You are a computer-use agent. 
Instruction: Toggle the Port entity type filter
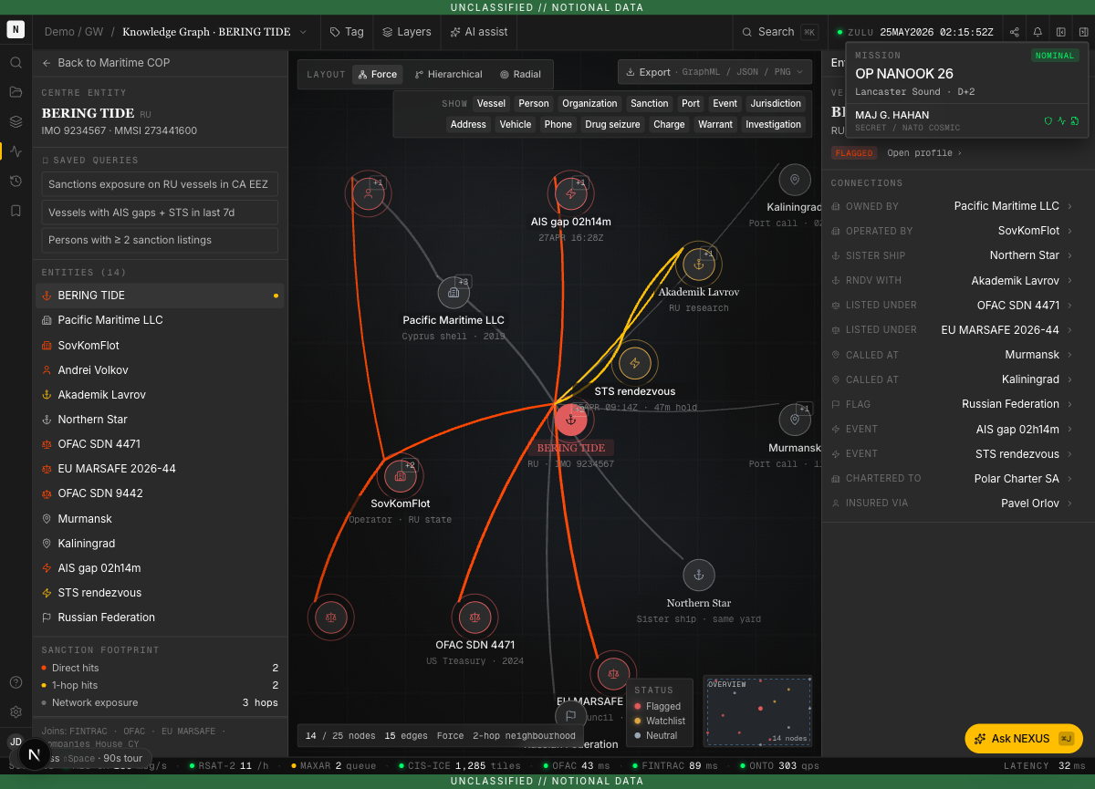click(x=691, y=104)
